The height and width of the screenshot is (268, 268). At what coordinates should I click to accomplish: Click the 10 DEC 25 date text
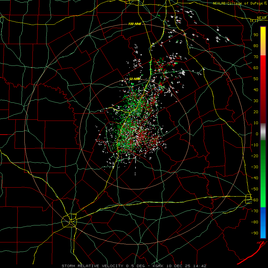178,266
